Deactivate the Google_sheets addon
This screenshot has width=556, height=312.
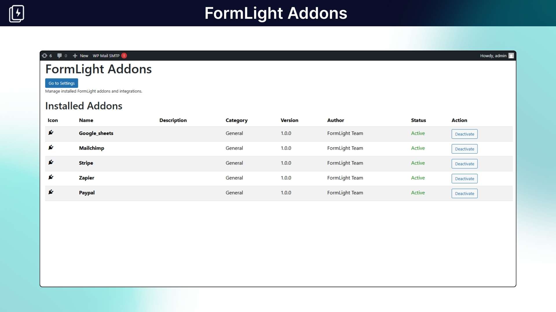click(464, 134)
